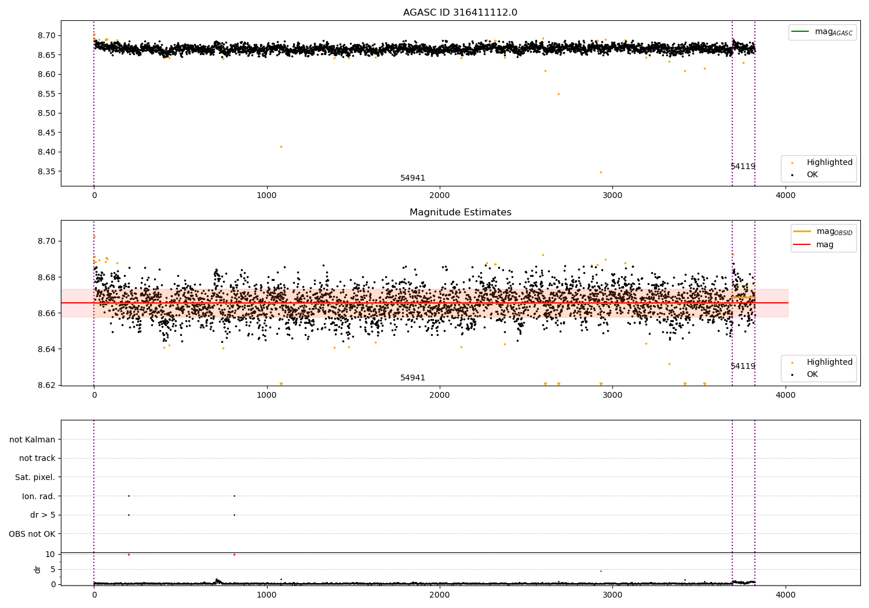Click the 54941 annotation in middle plot
Image resolution: width=869 pixels, height=608 pixels.
412,378
